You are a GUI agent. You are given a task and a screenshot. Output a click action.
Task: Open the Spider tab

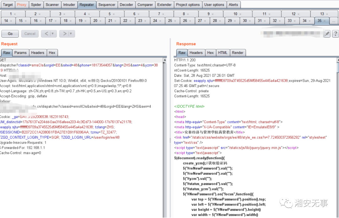[x=36, y=4]
